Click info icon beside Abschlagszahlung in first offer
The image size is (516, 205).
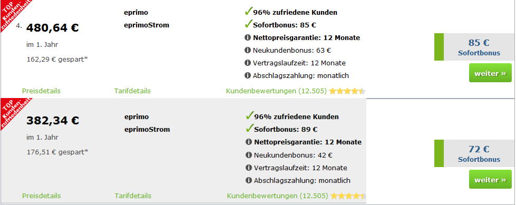tap(248, 75)
